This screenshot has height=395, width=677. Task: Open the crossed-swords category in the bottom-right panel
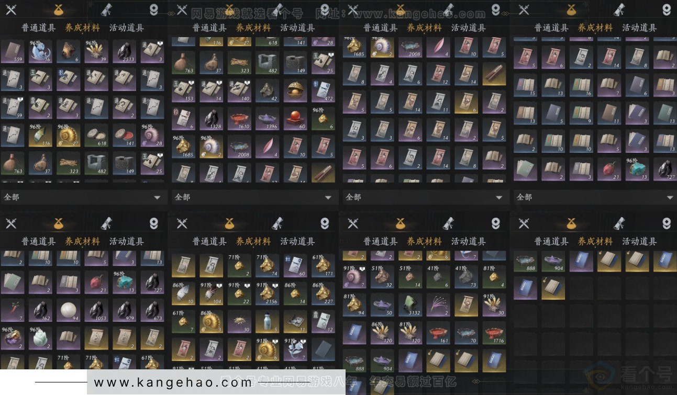click(524, 223)
